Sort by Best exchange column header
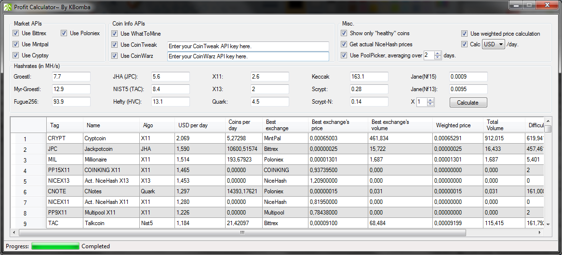This screenshot has height=255, width=562. (285, 125)
